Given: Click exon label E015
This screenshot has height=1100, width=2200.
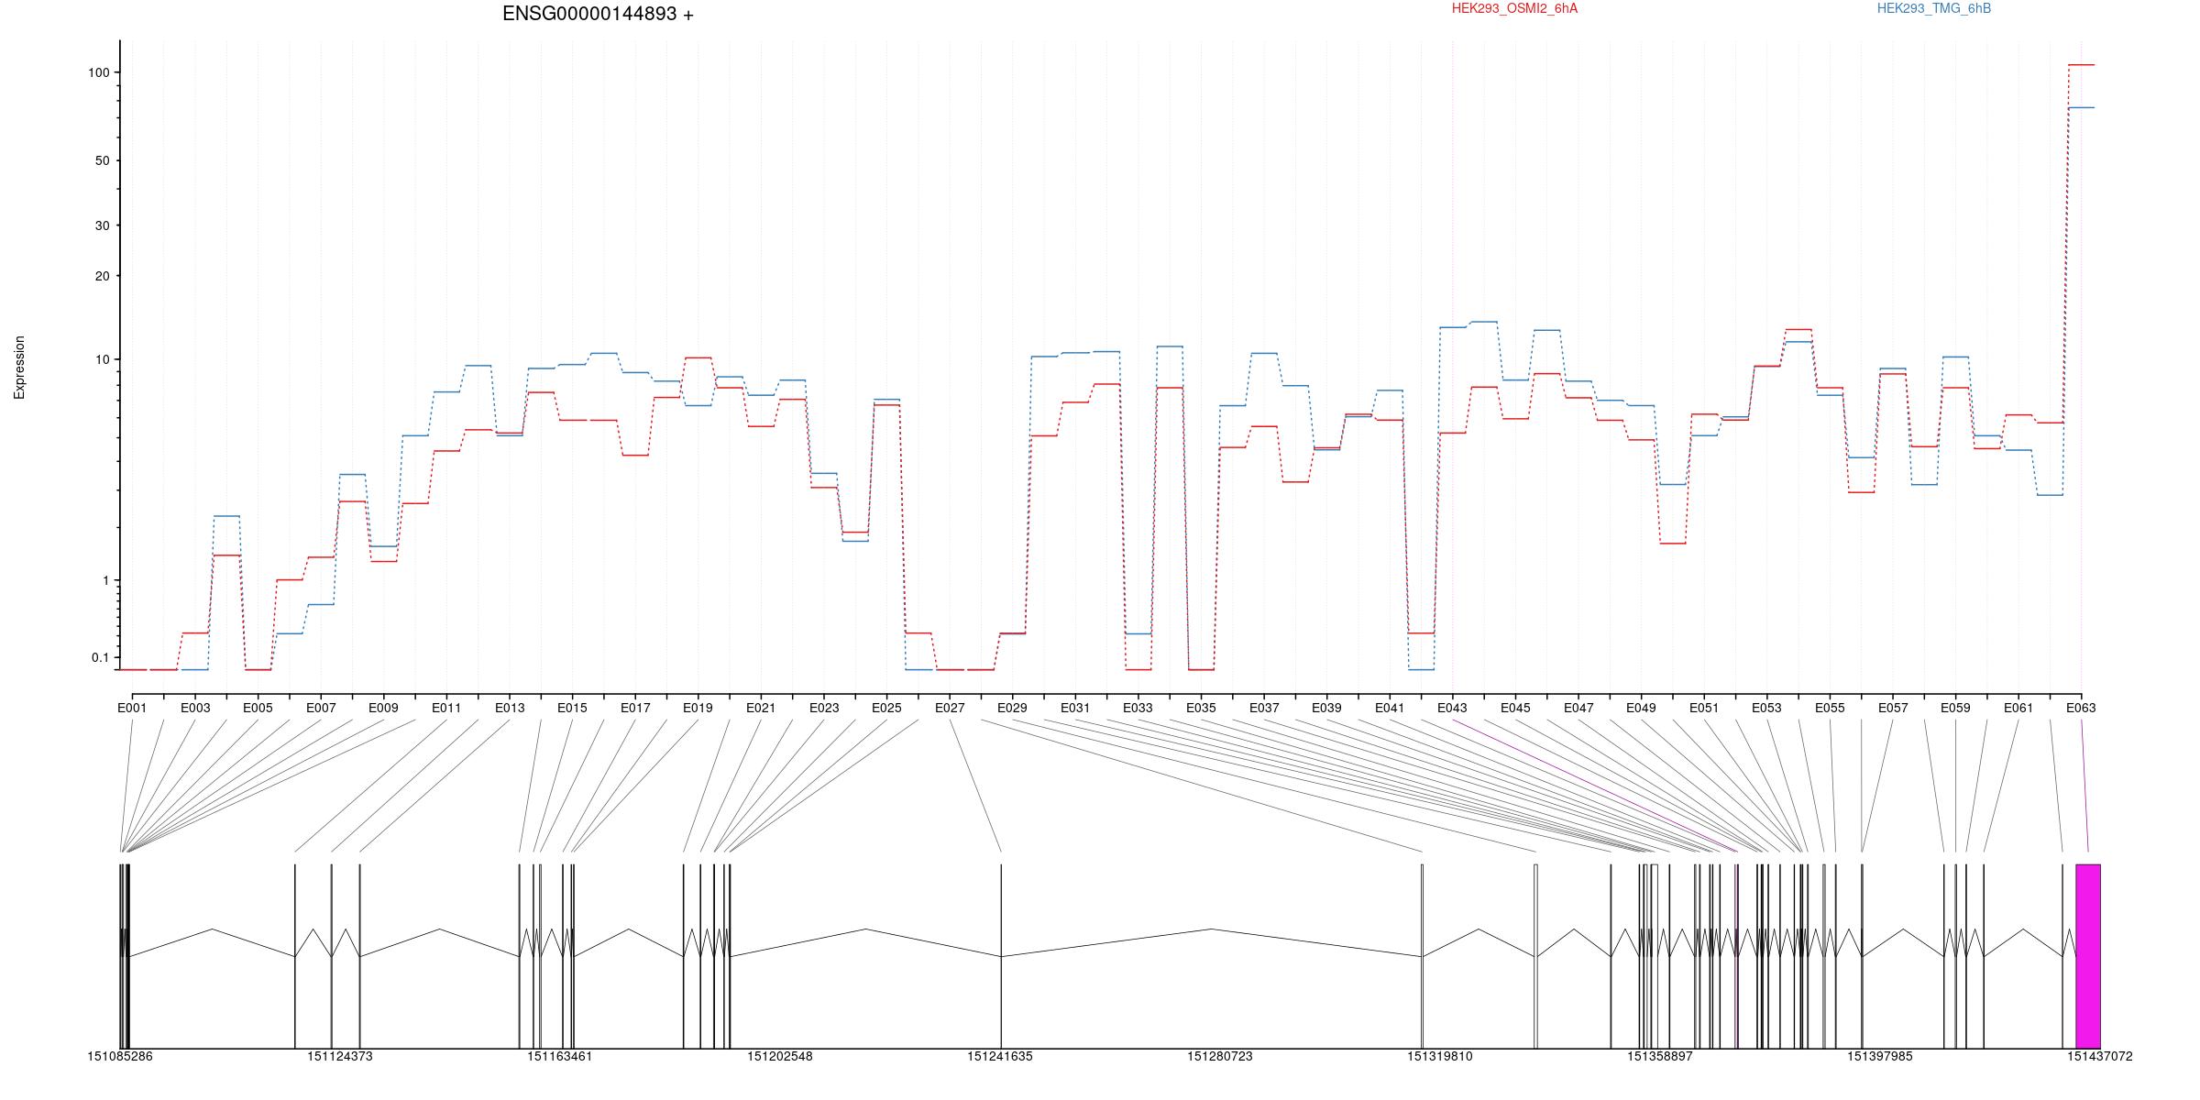Looking at the screenshot, I should 572,708.
